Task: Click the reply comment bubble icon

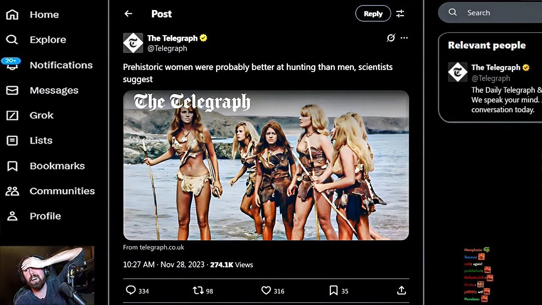Action: 131,291
